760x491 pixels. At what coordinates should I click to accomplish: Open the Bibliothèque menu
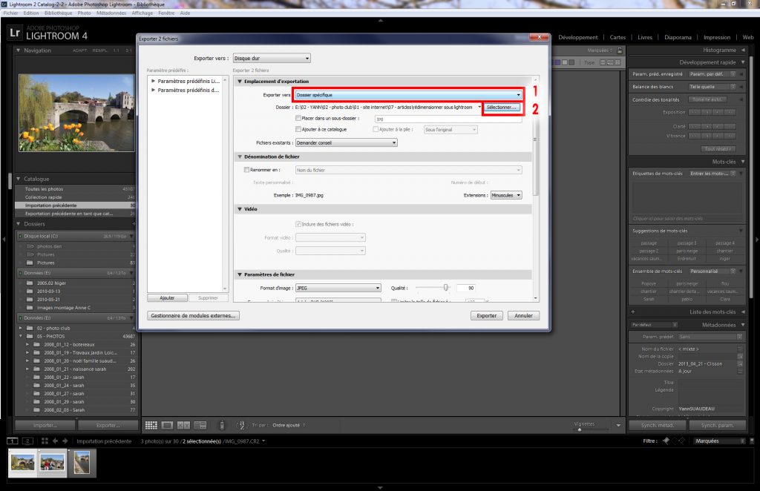[58, 13]
